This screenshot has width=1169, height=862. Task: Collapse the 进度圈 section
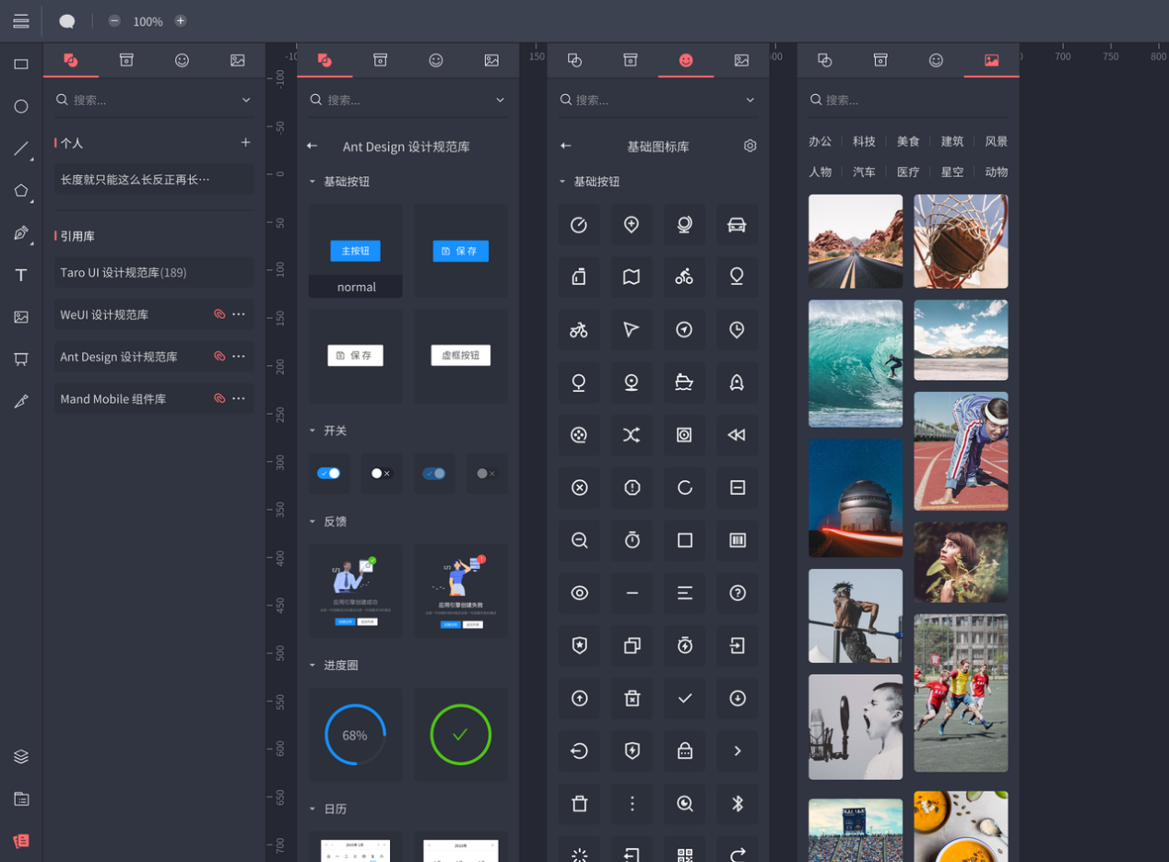coord(313,665)
